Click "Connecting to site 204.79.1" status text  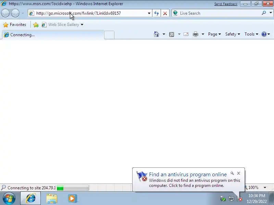tap(32, 188)
